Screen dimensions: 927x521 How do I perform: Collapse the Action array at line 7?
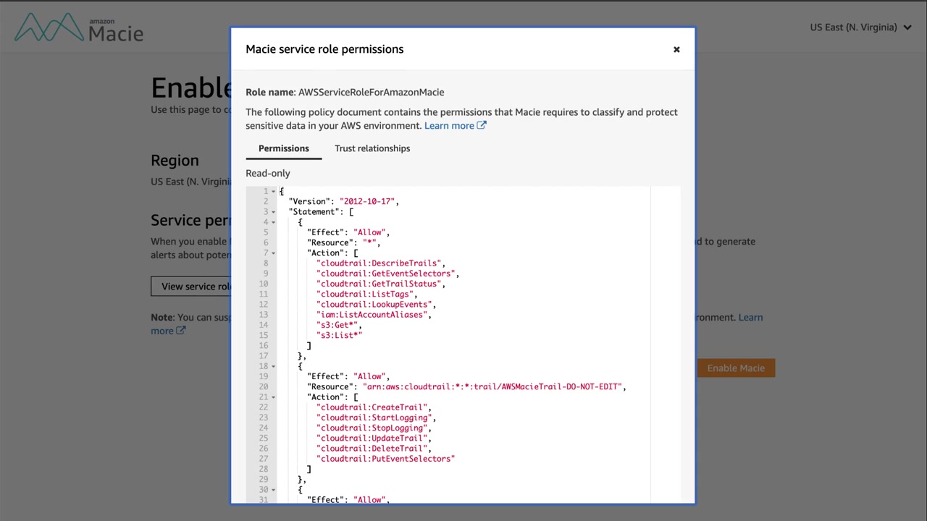coord(273,253)
